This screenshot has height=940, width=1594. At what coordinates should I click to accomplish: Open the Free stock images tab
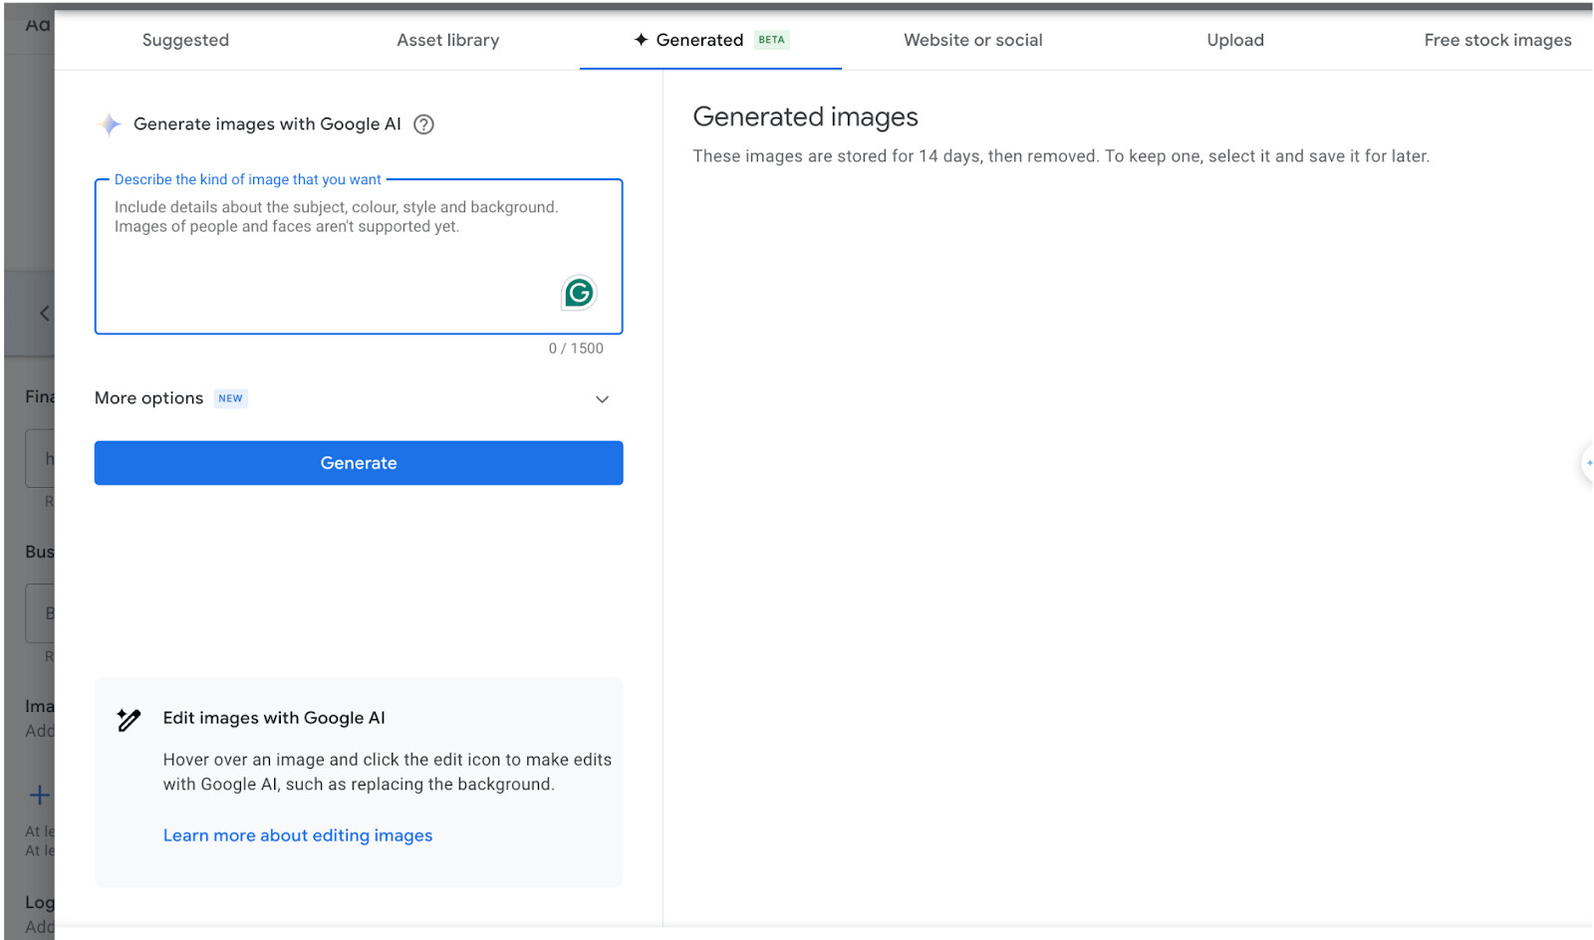(1496, 40)
